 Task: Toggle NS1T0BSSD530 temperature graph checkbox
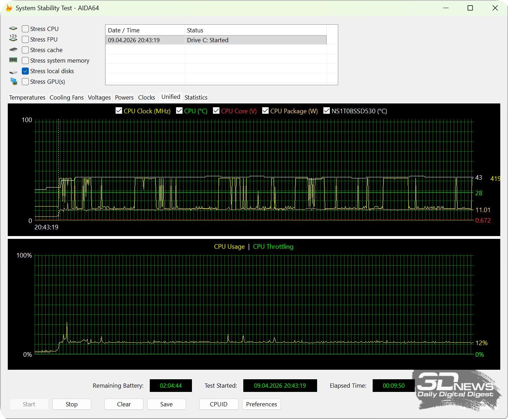327,111
